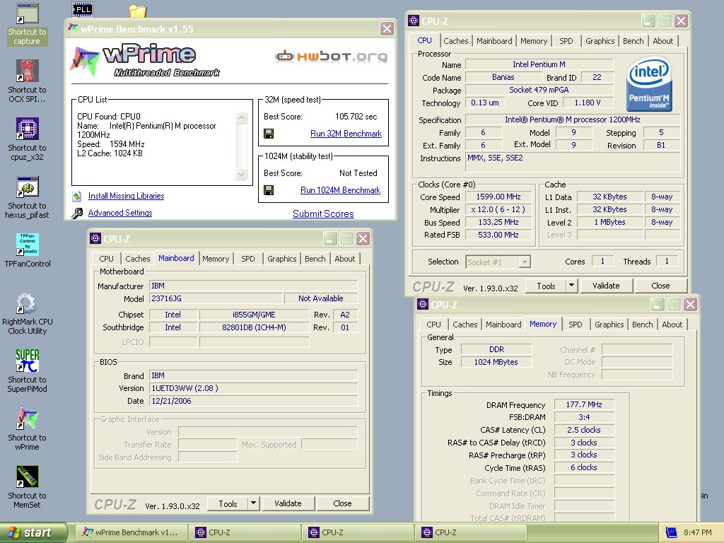Click the CPU-Z Memory window title icon
The height and width of the screenshot is (543, 724).
(423, 304)
